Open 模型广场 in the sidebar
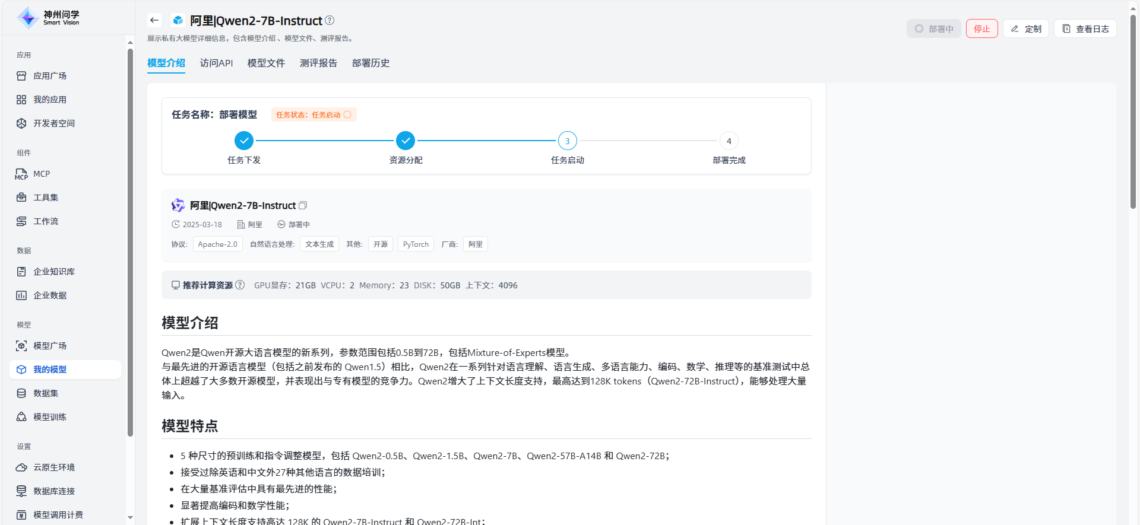The image size is (1140, 525). click(50, 346)
